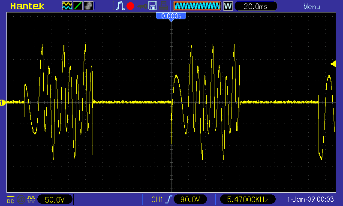This screenshot has width=343, height=206.
Task: Click the red record/stop indicator
Action: pyautogui.click(x=130, y=6)
